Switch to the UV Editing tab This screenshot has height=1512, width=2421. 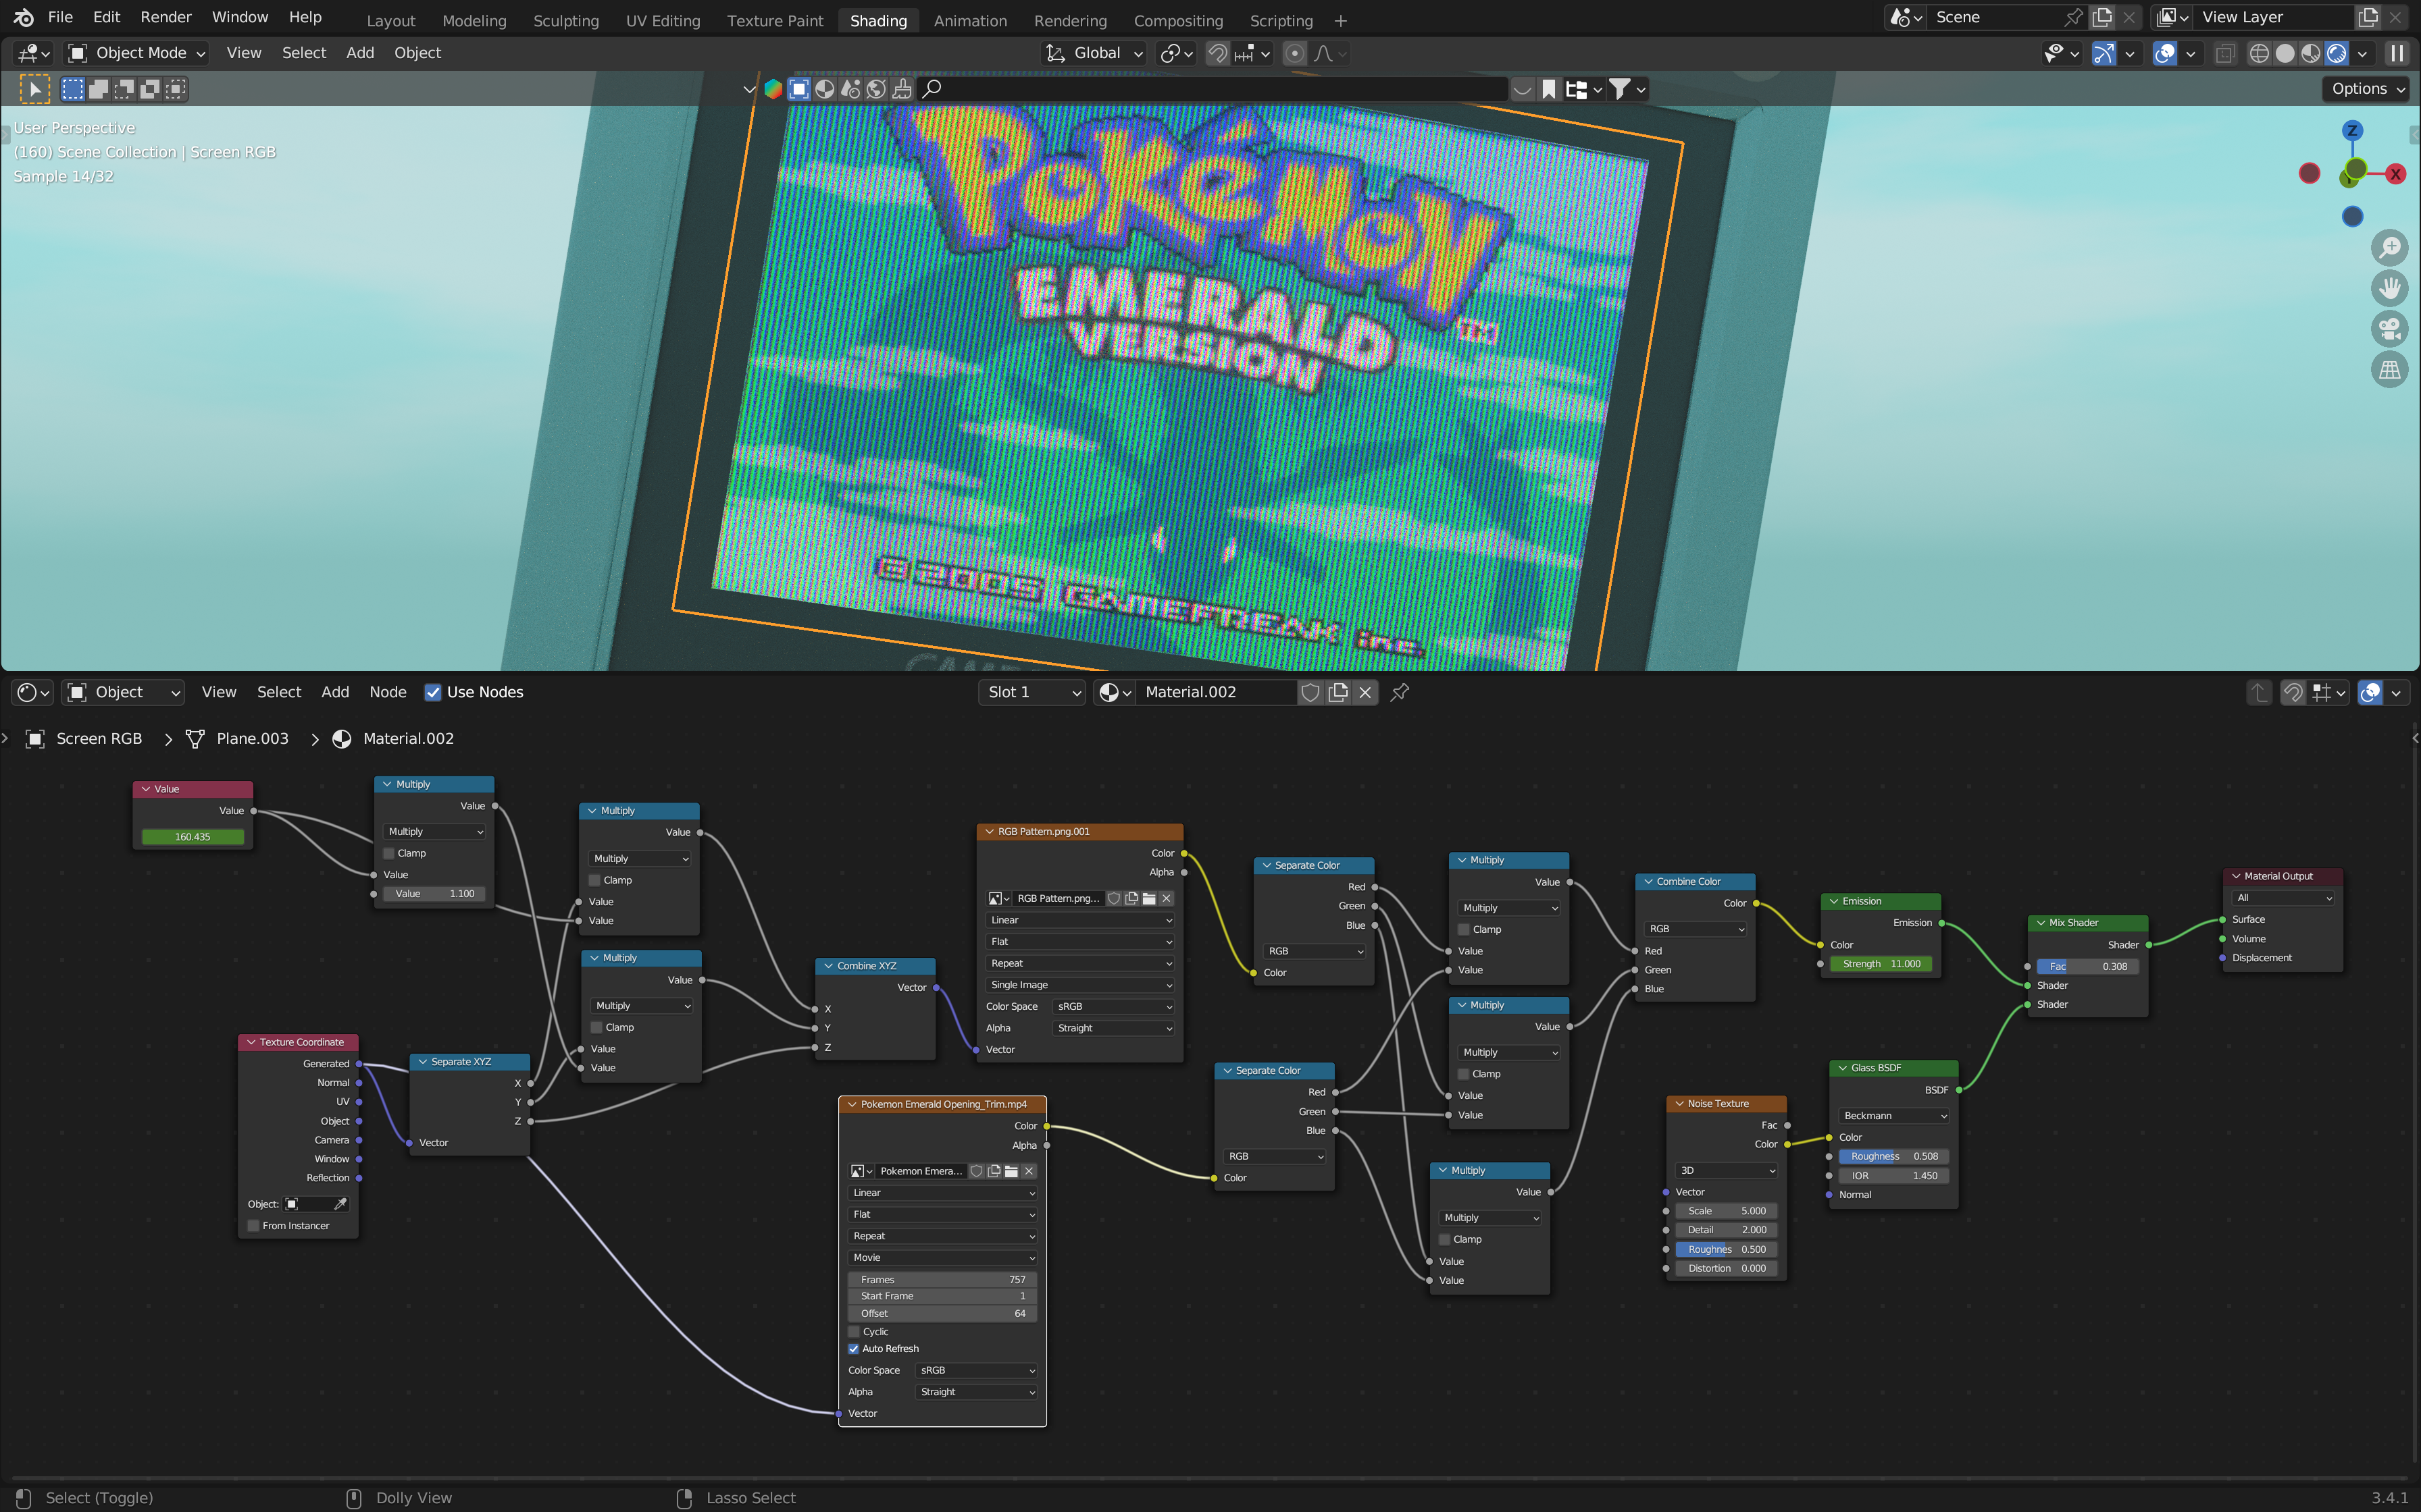[662, 20]
